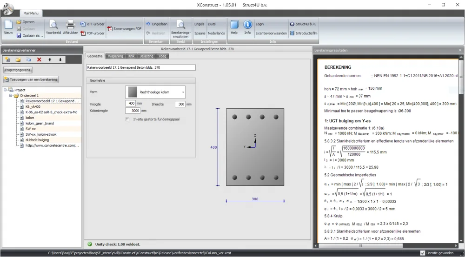Click the Login button

click(x=260, y=24)
